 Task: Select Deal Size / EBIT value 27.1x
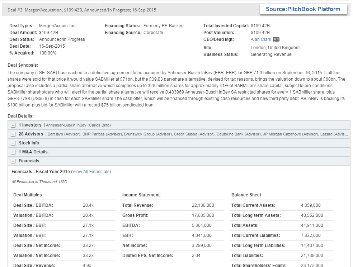tap(88, 225)
